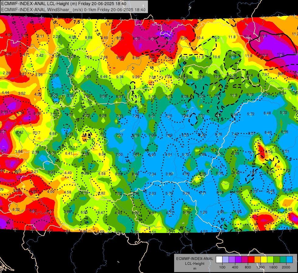Click the wind shear value '2.20'
This screenshot has width=298, height=273.
[x=56, y=37]
